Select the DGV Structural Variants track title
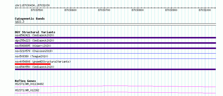Viewport: 223px width, 96px height. pyautogui.click(x=35, y=32)
